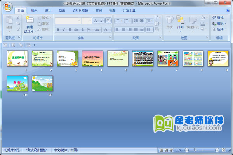Open the 动画 ribbon tab
The image size is (233, 155).
[x=62, y=10]
